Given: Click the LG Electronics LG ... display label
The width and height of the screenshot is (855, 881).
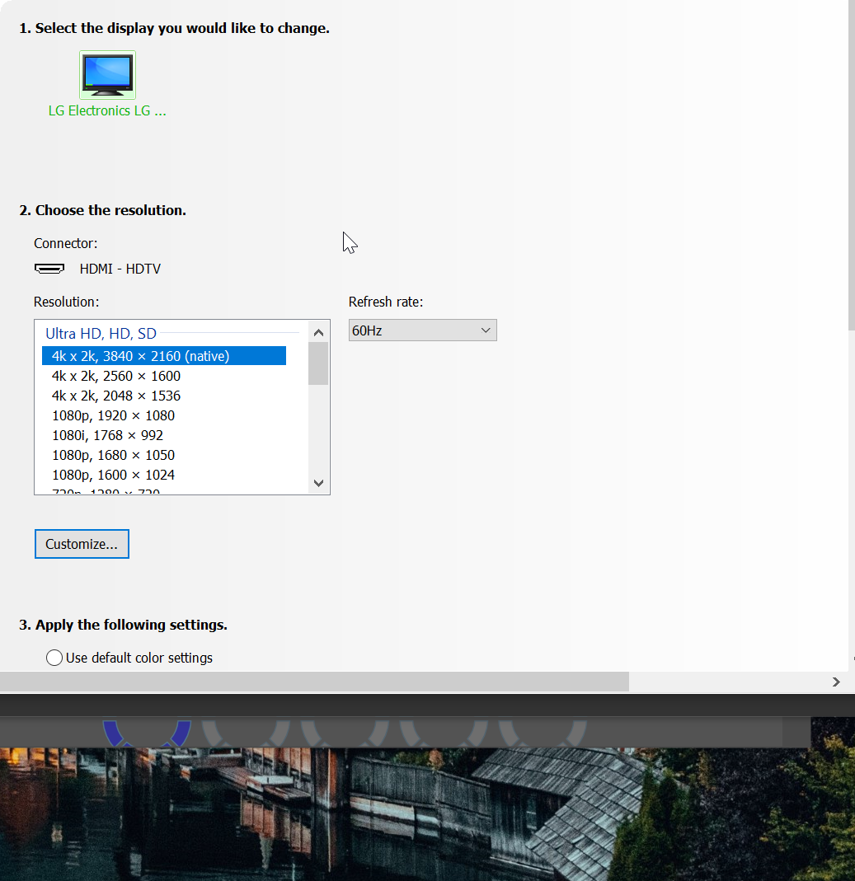Looking at the screenshot, I should click(107, 110).
